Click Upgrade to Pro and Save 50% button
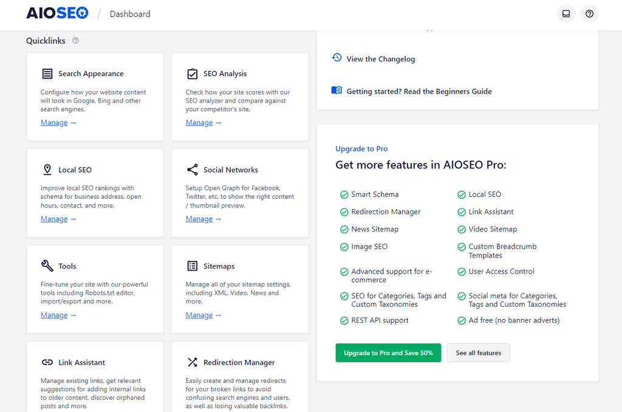 [x=388, y=353]
